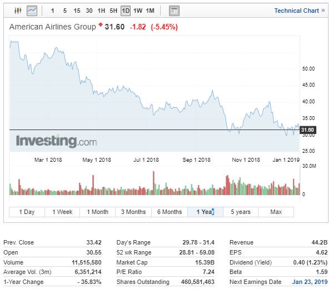The height and width of the screenshot is (294, 333).
Task: Click the Shares Outstanding value 460,581,463
Action: tap(198, 282)
